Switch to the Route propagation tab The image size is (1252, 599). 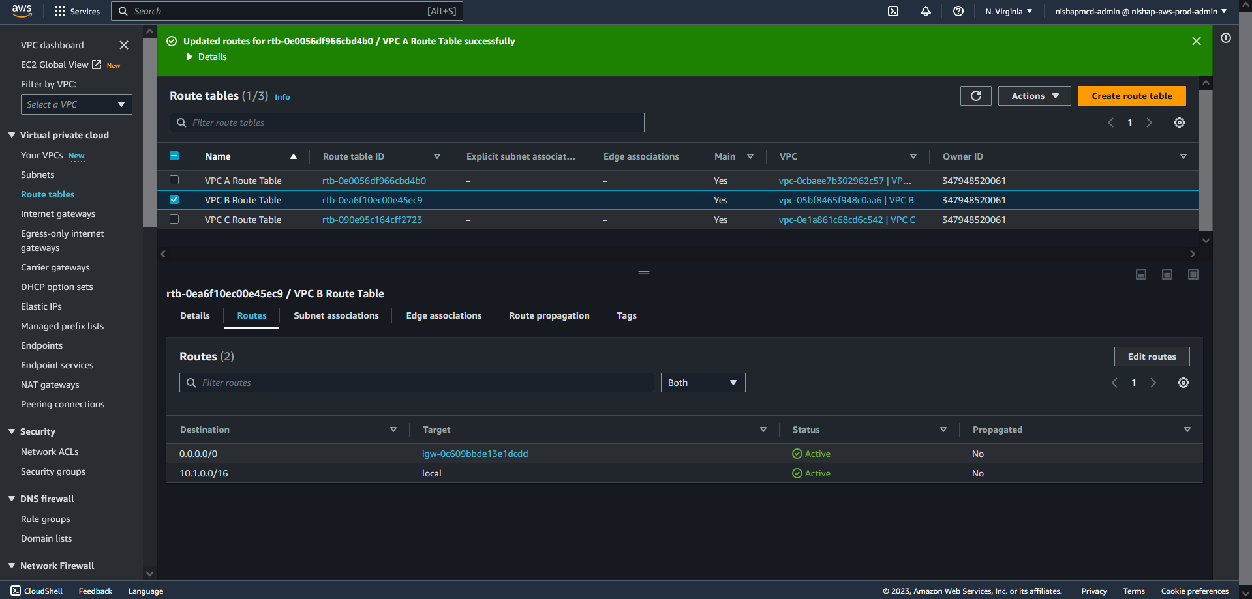tap(549, 315)
